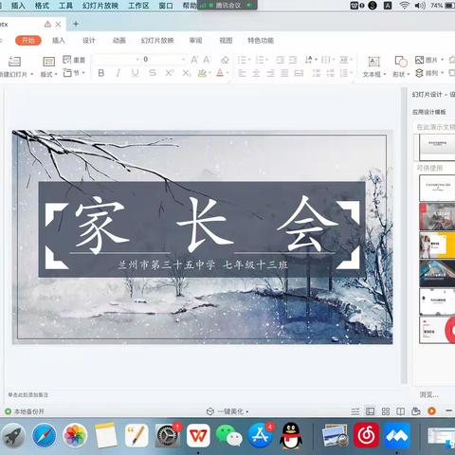Expand the text direction dropdown

(x=317, y=60)
